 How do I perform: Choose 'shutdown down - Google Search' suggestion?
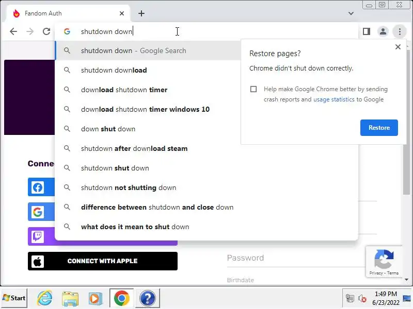point(148,50)
